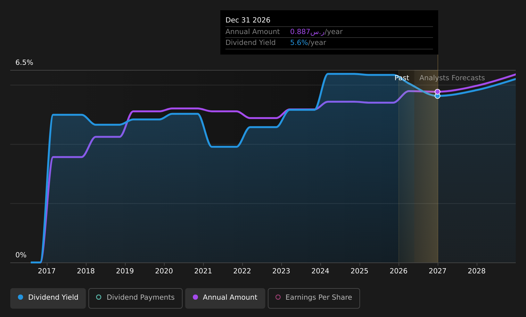Screen dimensions: 526x317
Task: Toggle the Dividend Yield legend series
Action: tap(48, 298)
